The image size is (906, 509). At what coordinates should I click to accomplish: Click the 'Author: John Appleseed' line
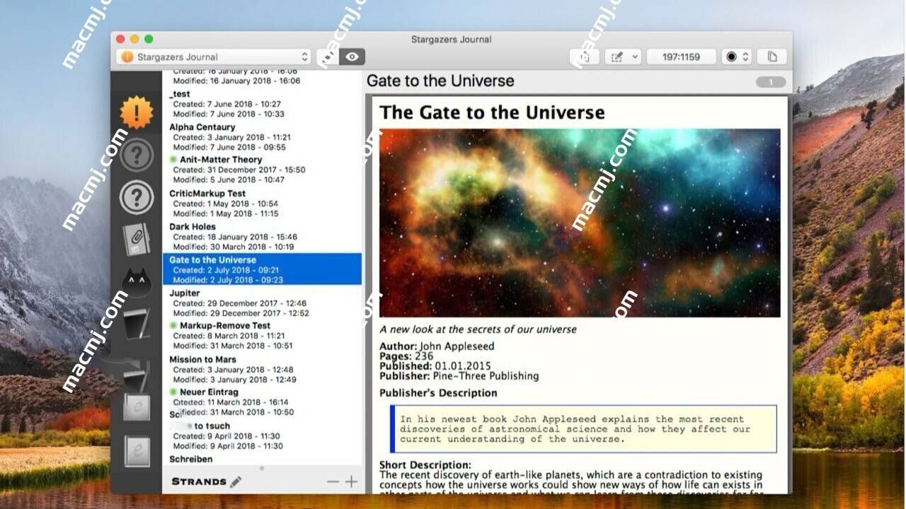pos(437,346)
